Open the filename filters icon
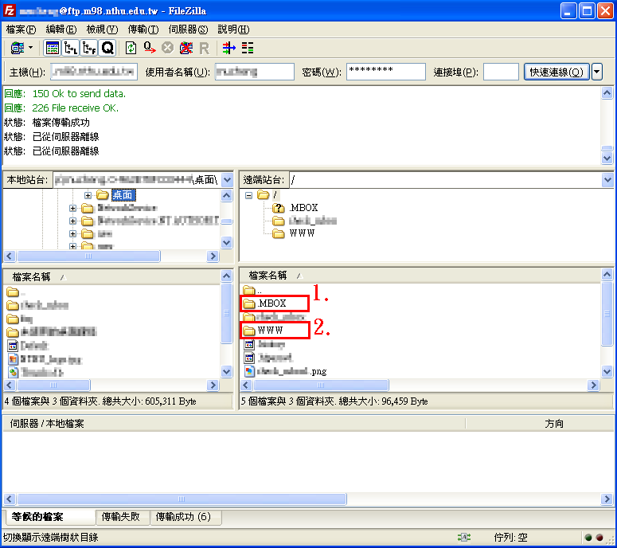Viewport: 617px width, 548px height. 228,48
